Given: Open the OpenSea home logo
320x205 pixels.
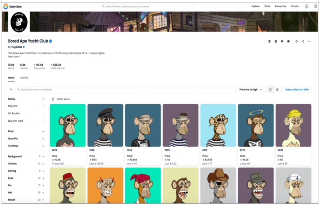Looking at the screenshot, I should (12, 6).
